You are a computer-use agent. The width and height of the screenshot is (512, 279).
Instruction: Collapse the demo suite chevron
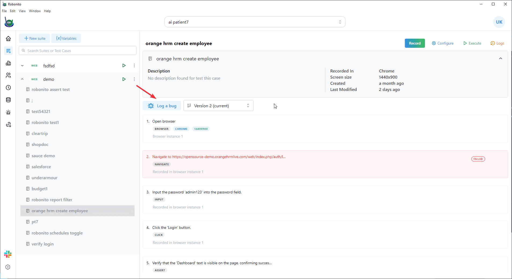(22, 79)
